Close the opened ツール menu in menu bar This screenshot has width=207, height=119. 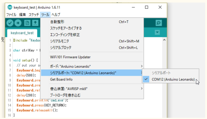(x=45, y=15)
